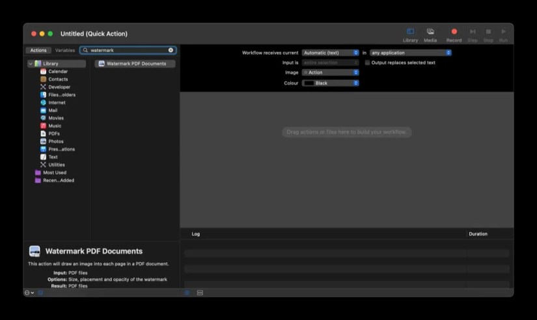The image size is (537, 320).
Task: Click the Step toolbar button
Action: coord(473,35)
